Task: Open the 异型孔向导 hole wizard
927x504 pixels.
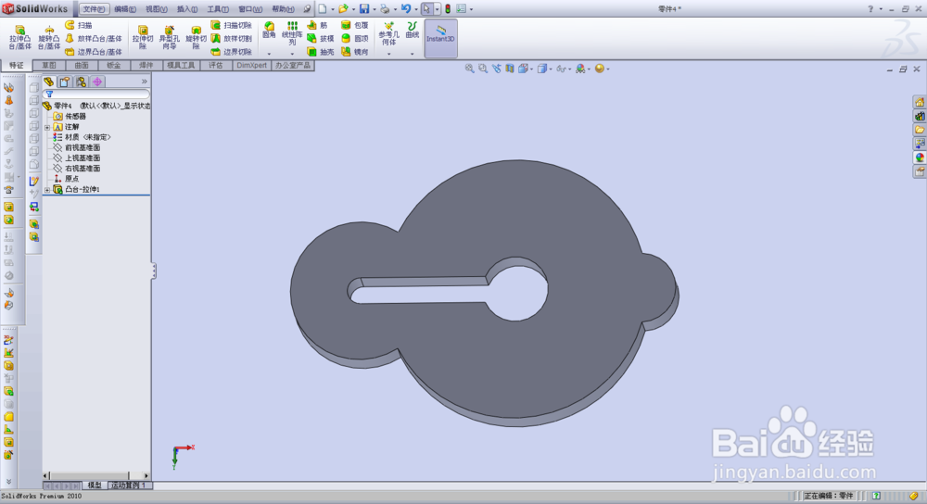Action: click(169, 37)
